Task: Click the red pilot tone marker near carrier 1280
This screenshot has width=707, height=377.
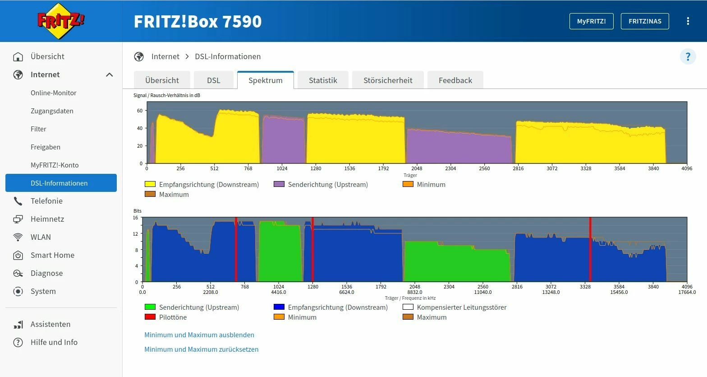Action: pyautogui.click(x=312, y=250)
